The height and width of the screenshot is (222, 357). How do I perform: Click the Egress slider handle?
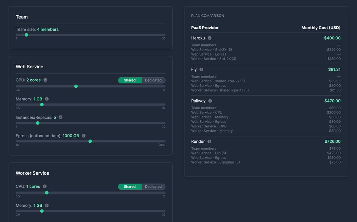tap(90, 141)
